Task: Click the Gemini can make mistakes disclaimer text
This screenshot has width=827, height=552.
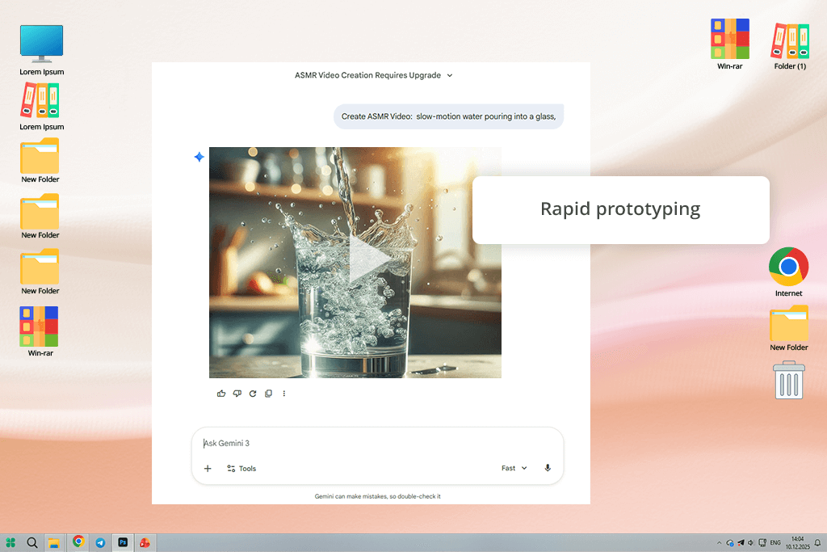Action: click(x=377, y=496)
